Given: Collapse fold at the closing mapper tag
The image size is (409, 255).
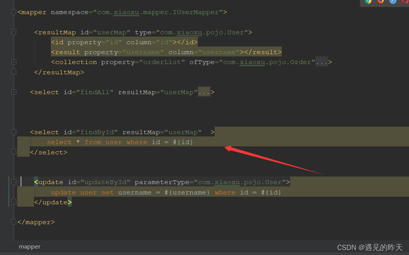Looking at the screenshot, I should click(x=14, y=222).
